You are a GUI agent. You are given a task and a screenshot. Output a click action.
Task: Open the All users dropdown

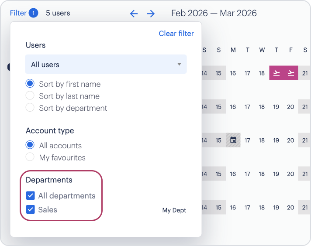tap(106, 65)
